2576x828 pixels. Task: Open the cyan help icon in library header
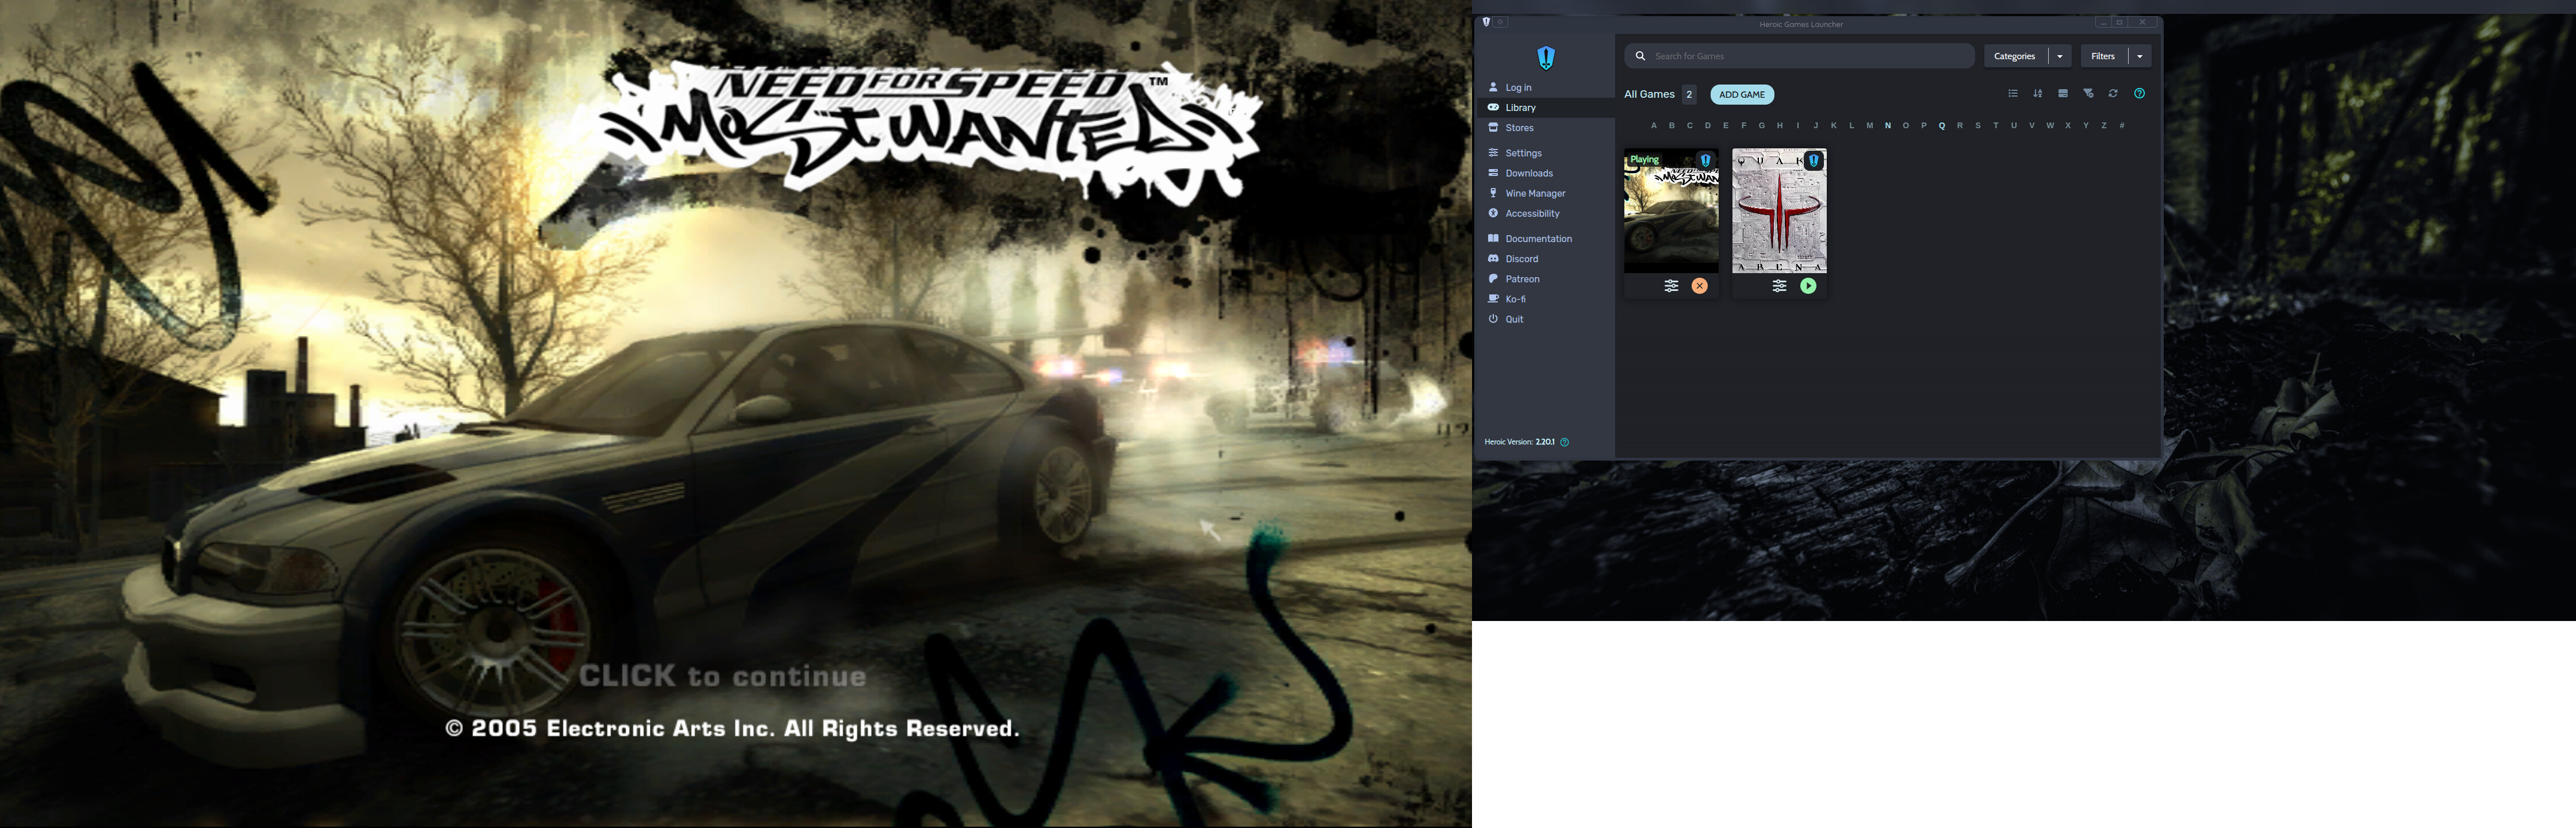point(2139,94)
